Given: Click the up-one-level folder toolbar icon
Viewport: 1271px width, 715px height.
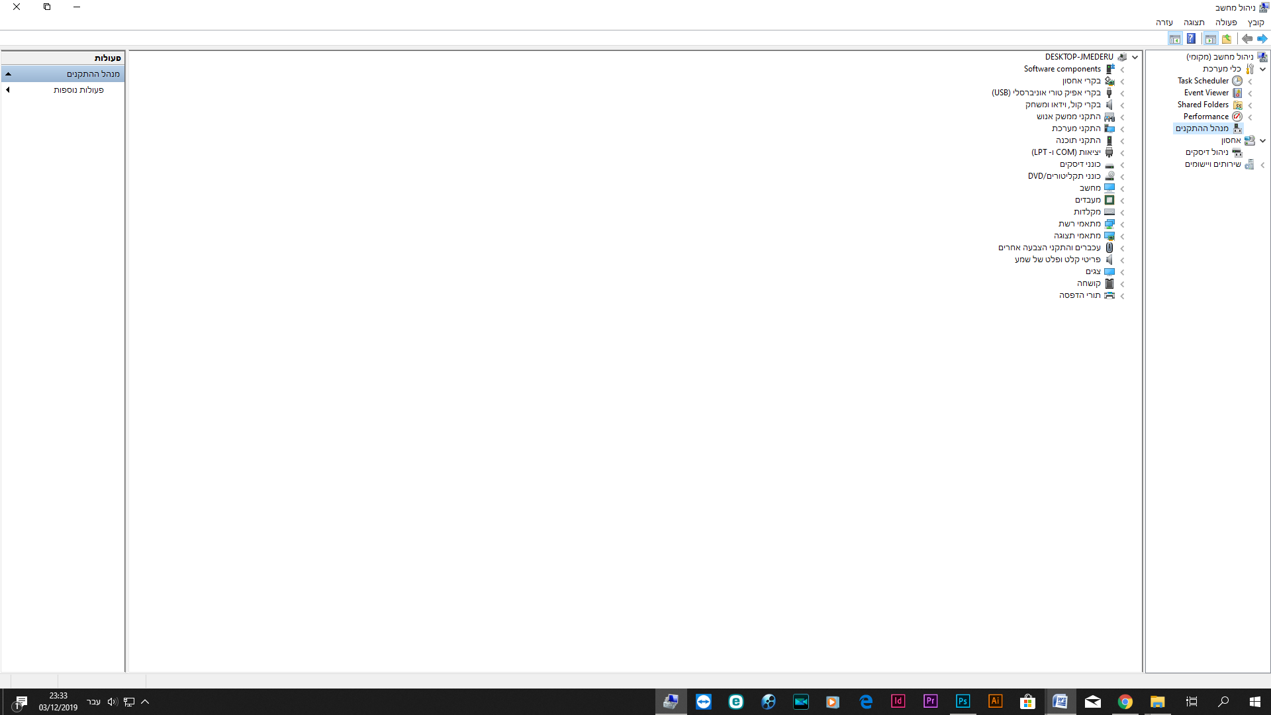Looking at the screenshot, I should click(1227, 38).
